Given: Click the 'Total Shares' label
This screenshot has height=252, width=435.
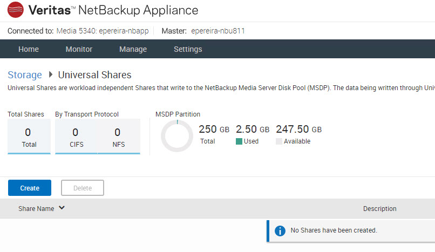Looking at the screenshot, I should point(26,114).
